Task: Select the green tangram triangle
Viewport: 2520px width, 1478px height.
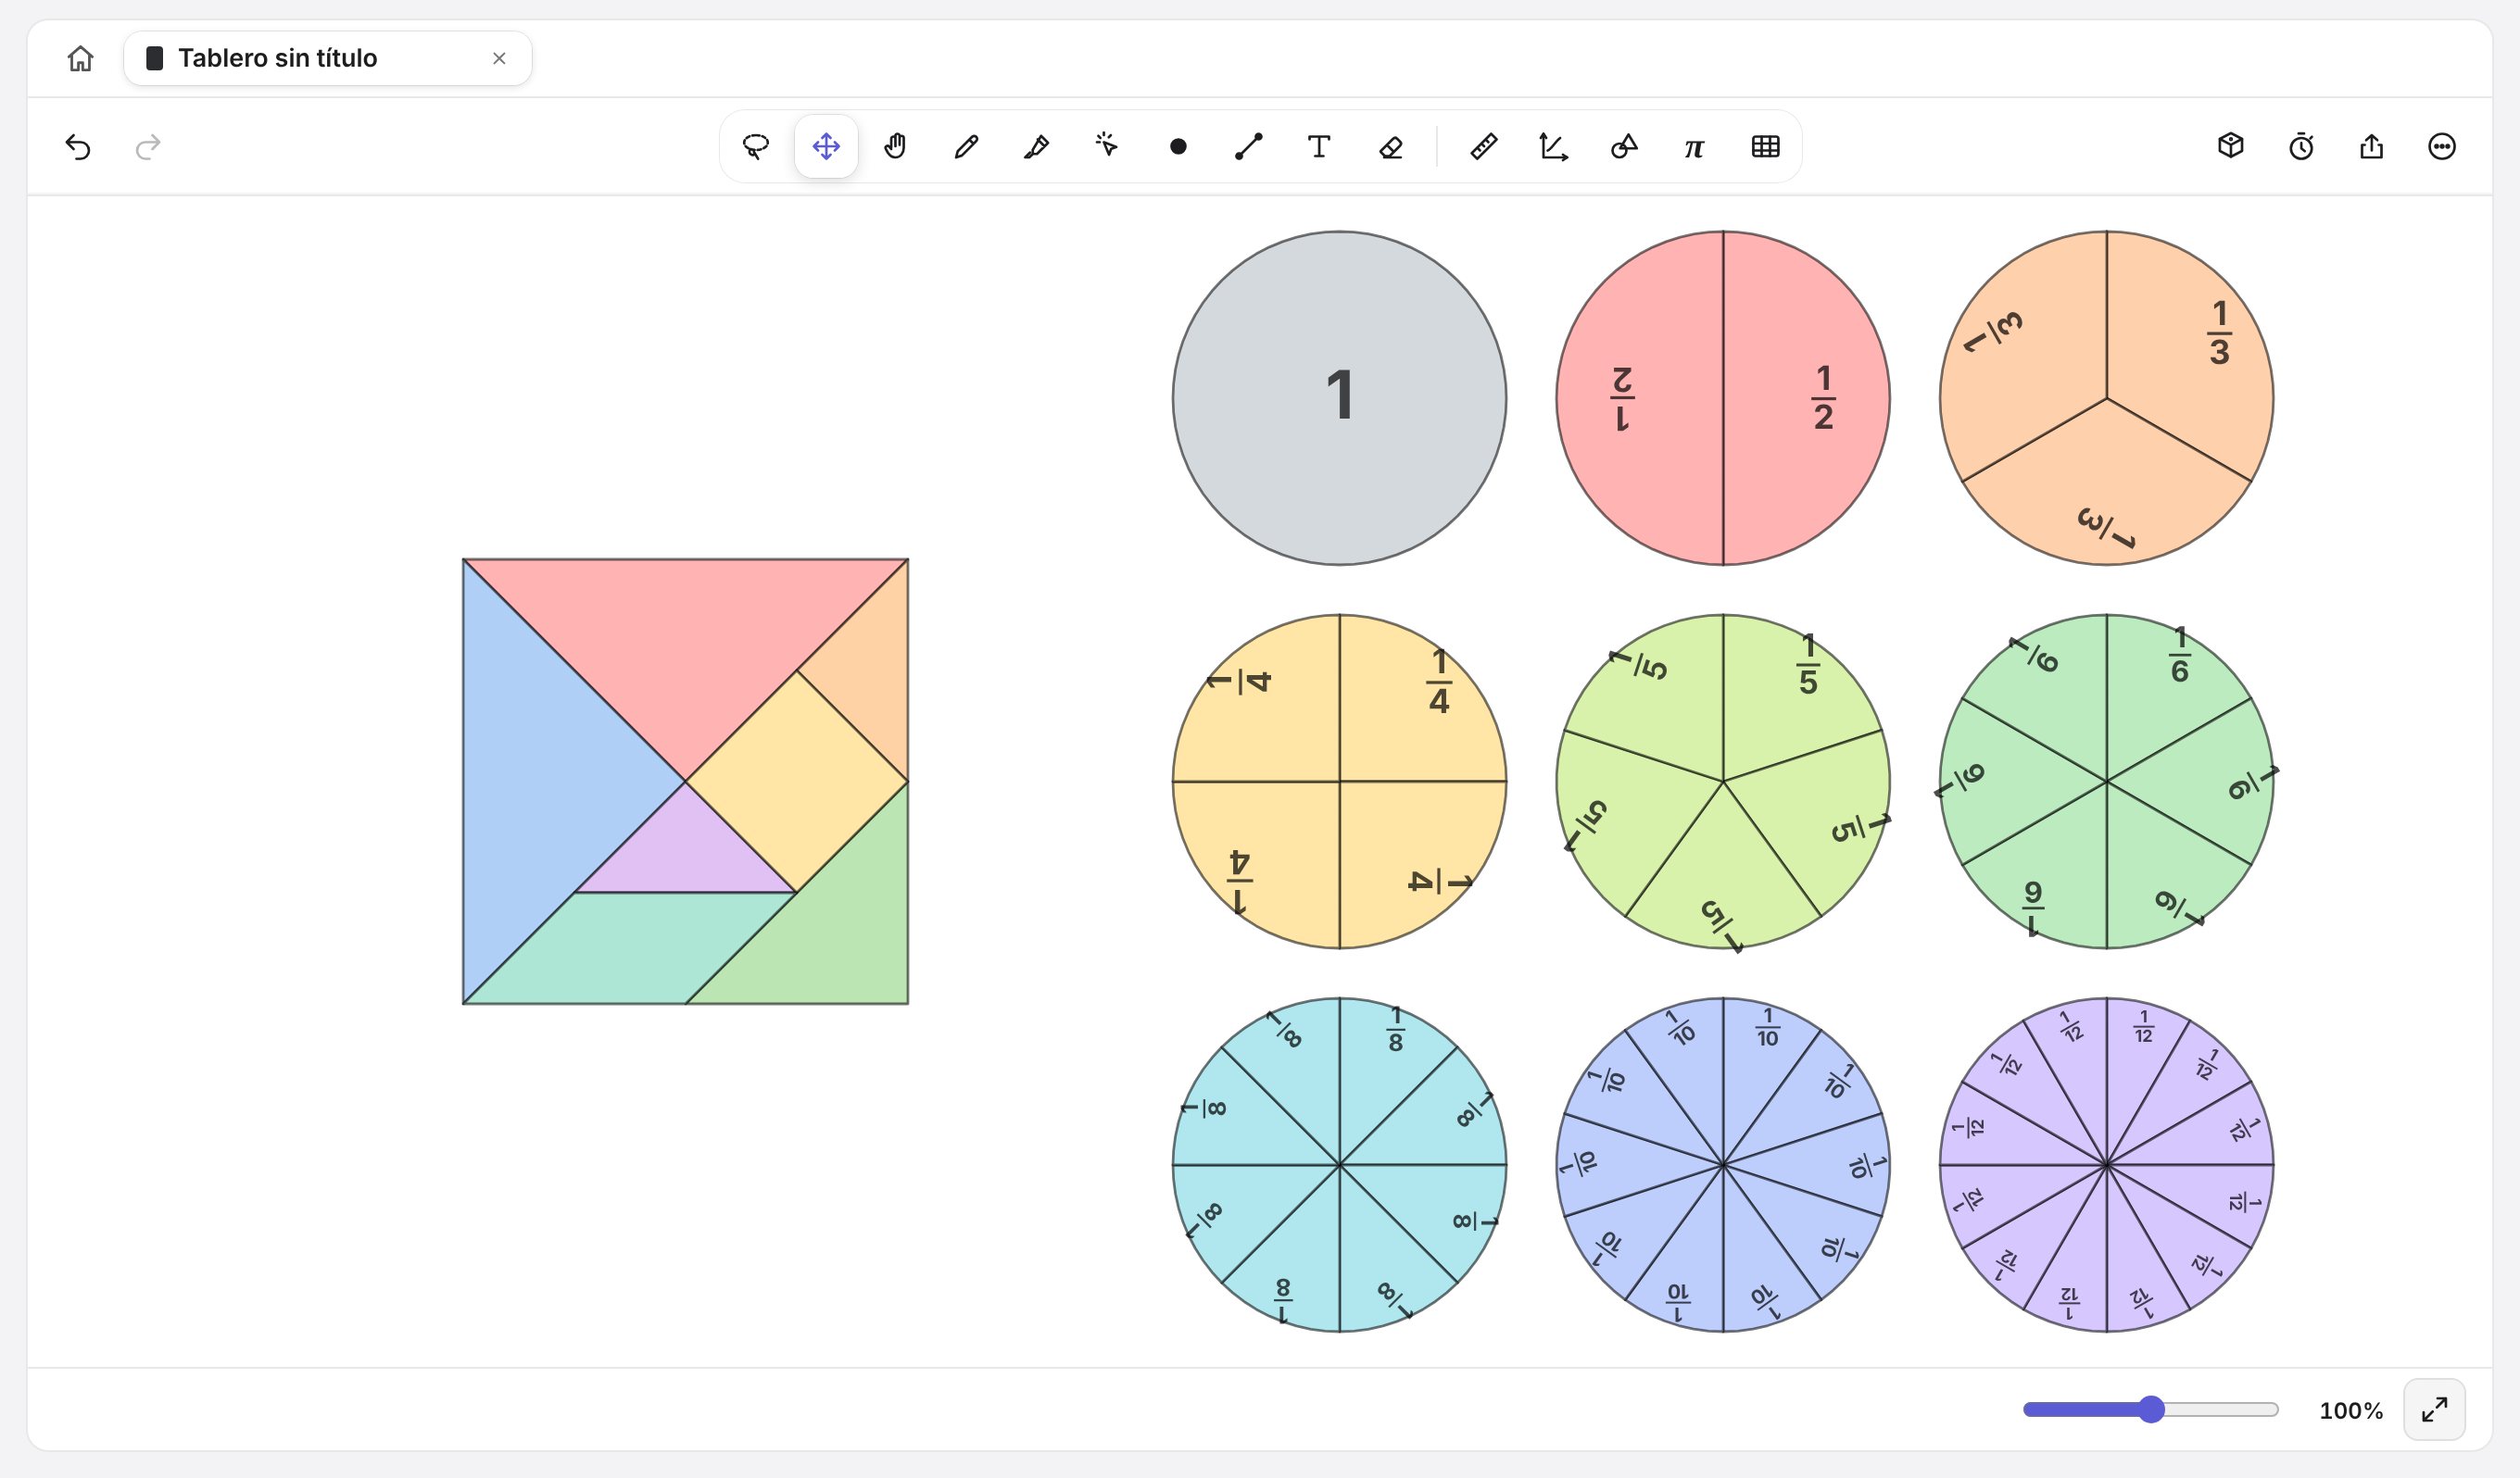Action: point(833,930)
